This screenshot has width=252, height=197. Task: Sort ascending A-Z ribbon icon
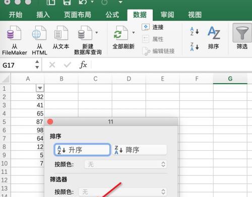(x=195, y=31)
